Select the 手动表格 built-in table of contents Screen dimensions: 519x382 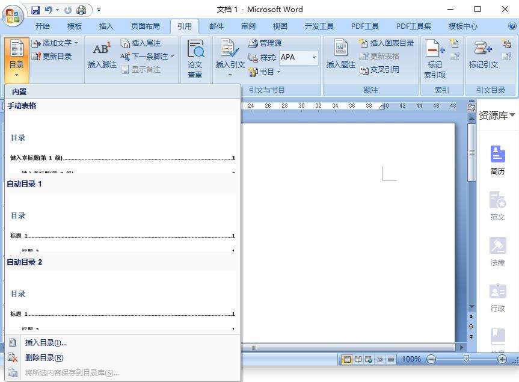click(121, 137)
